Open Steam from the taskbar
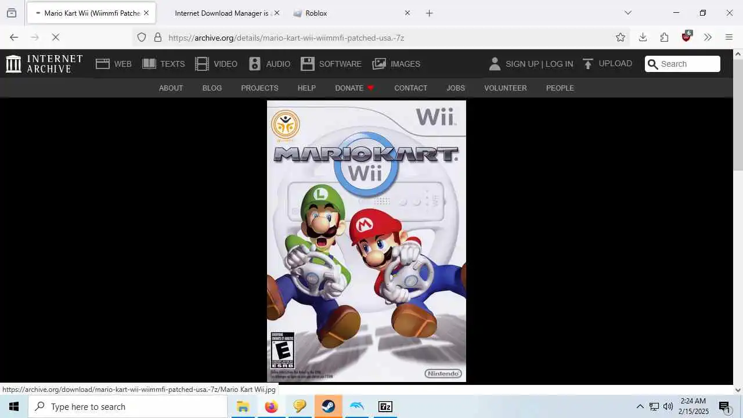This screenshot has width=743, height=418. [328, 406]
